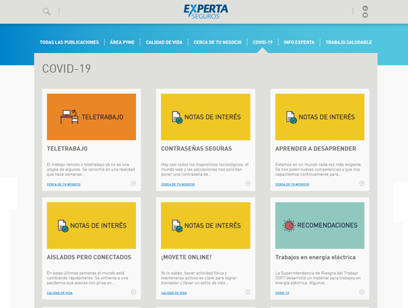Follow Calidad de Vida link under Aislados pero Conectados
The image size is (408, 308).
[59, 293]
